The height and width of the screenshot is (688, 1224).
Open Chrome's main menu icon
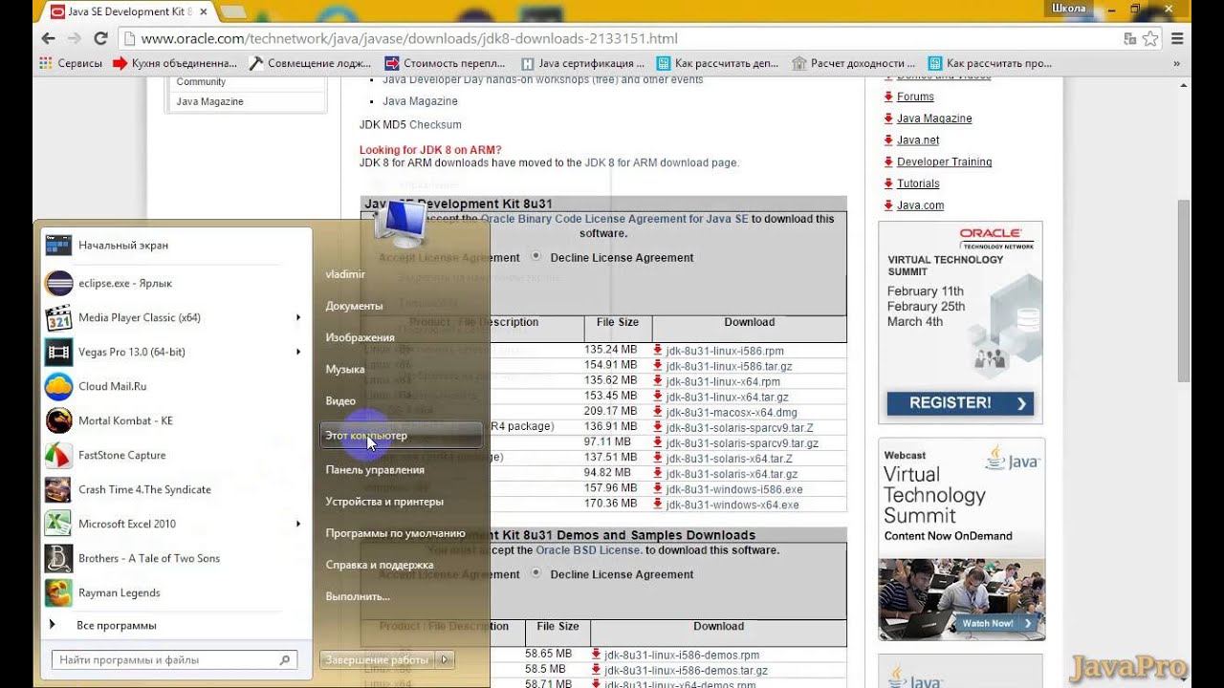(x=1177, y=39)
